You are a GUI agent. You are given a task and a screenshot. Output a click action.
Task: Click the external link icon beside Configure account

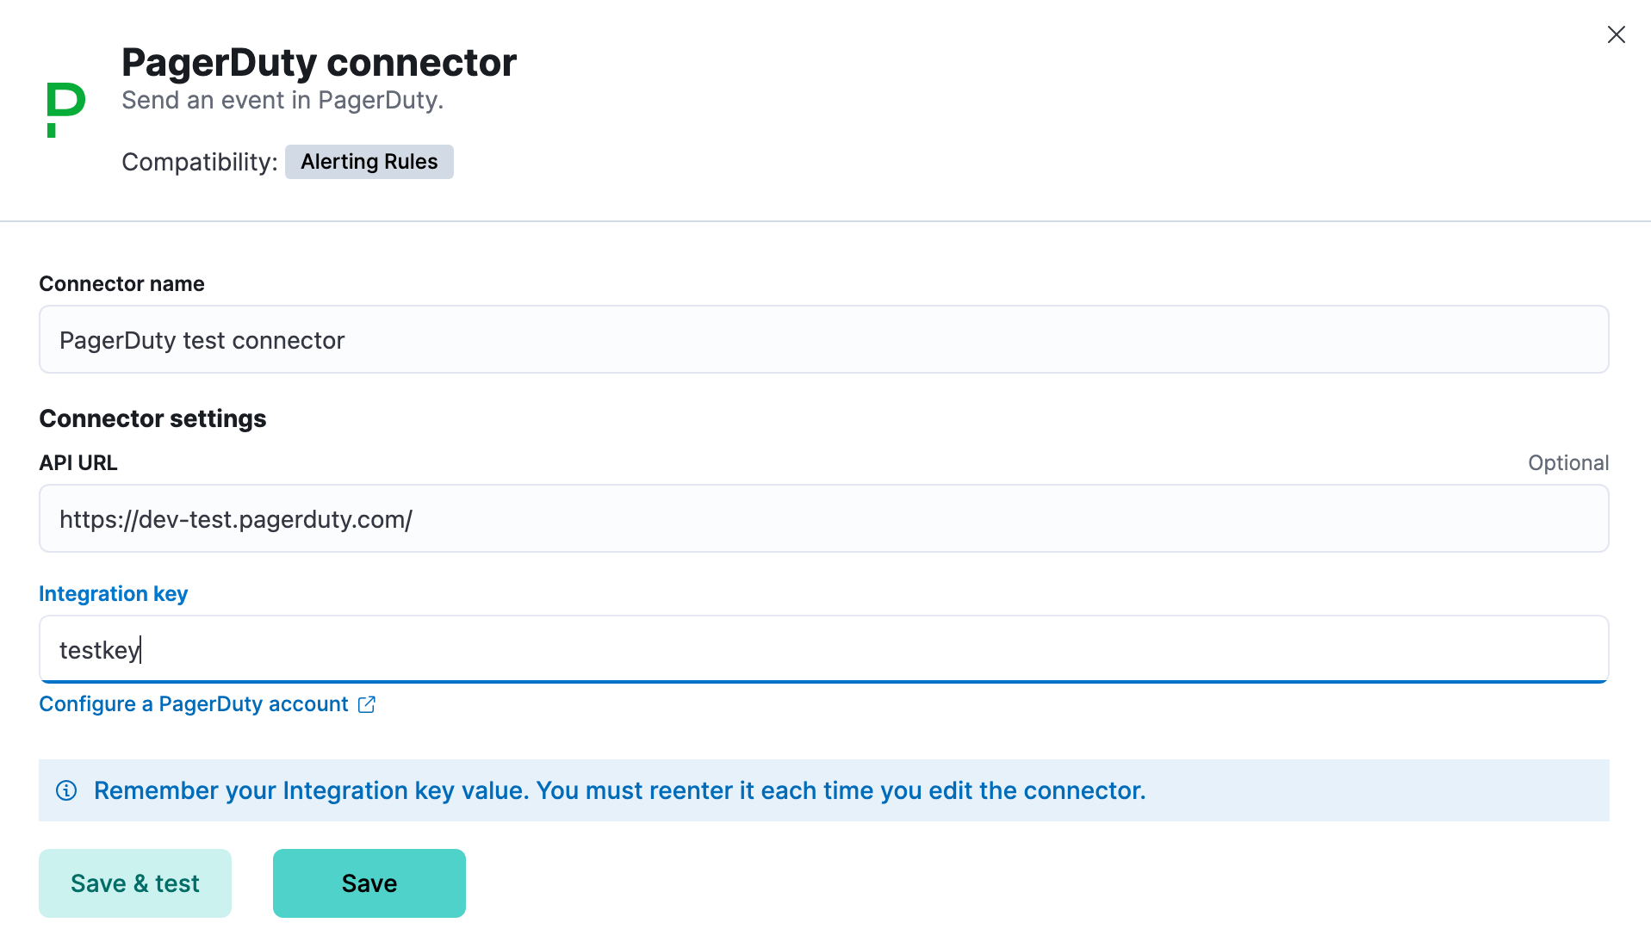pos(367,704)
